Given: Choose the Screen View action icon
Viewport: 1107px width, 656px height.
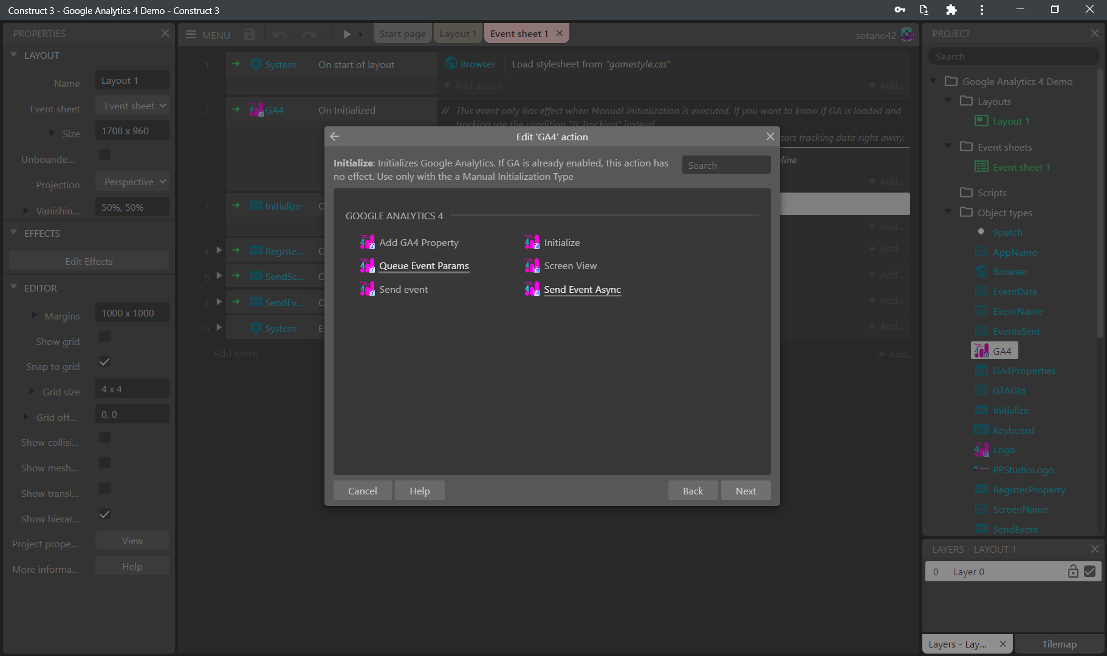Looking at the screenshot, I should 532,266.
